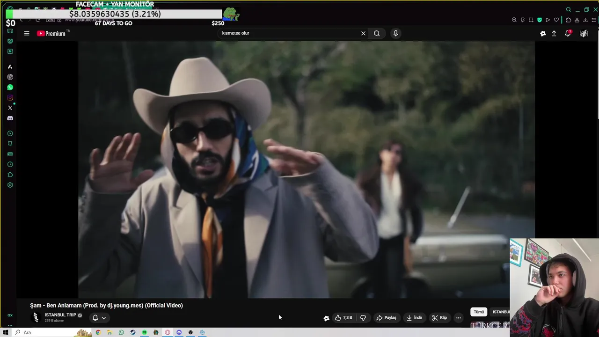Open more actions three-dot menu
The width and height of the screenshot is (599, 337).
[x=459, y=318]
